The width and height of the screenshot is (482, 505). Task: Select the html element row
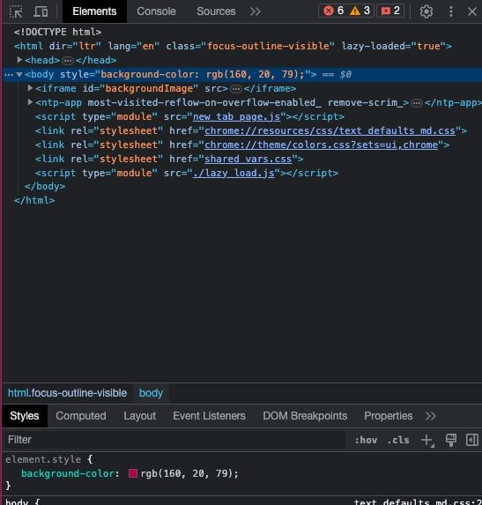coord(233,46)
